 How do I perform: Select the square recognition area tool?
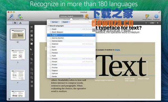(x=31, y=44)
